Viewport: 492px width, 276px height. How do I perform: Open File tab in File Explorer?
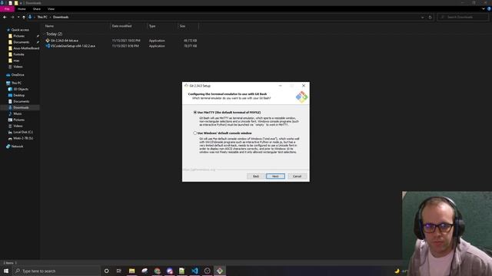(7, 8)
